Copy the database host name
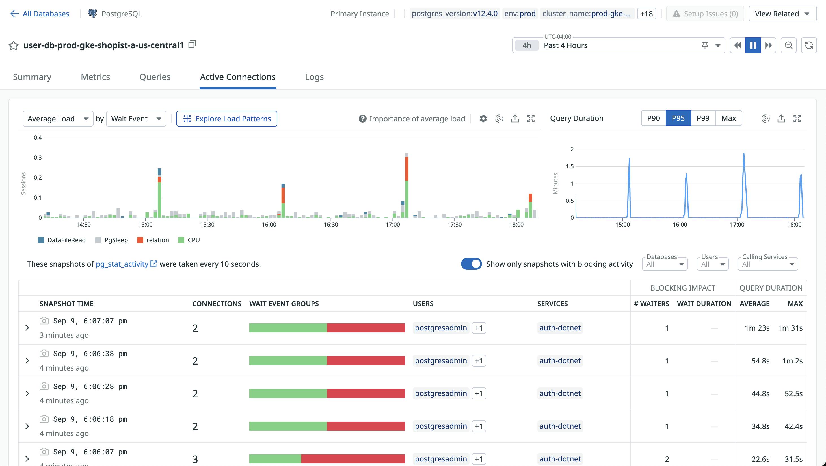 click(x=192, y=44)
